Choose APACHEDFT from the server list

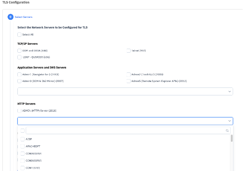click(x=23, y=146)
